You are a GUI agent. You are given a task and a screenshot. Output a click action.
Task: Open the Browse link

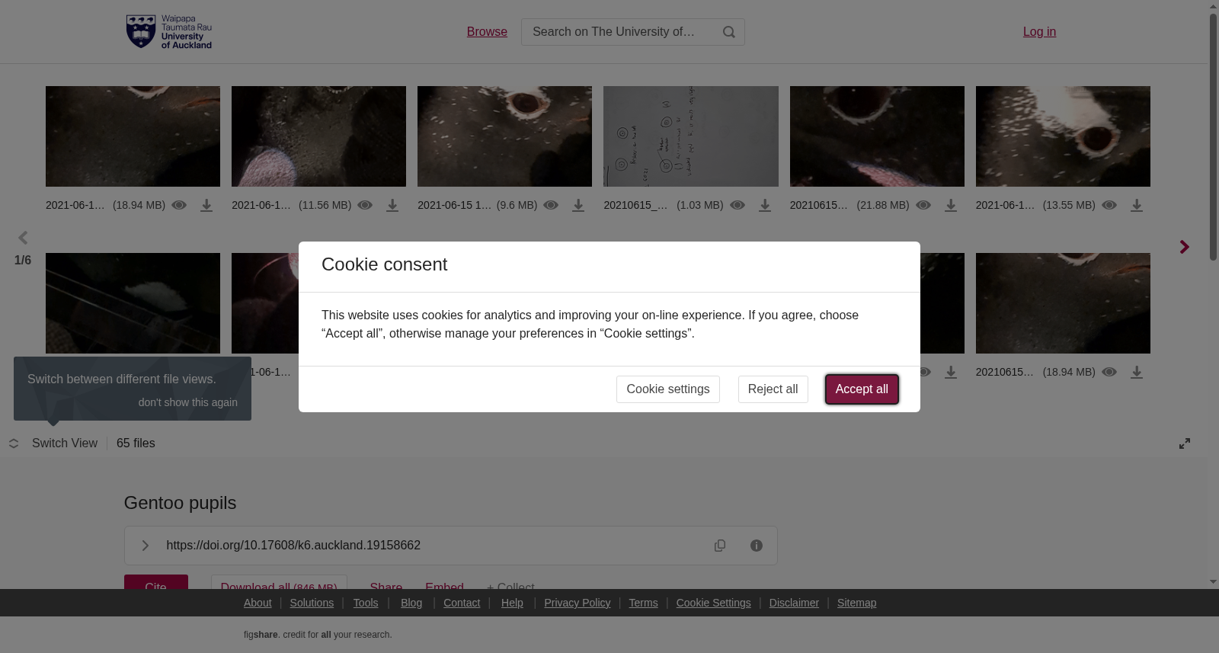click(x=487, y=32)
